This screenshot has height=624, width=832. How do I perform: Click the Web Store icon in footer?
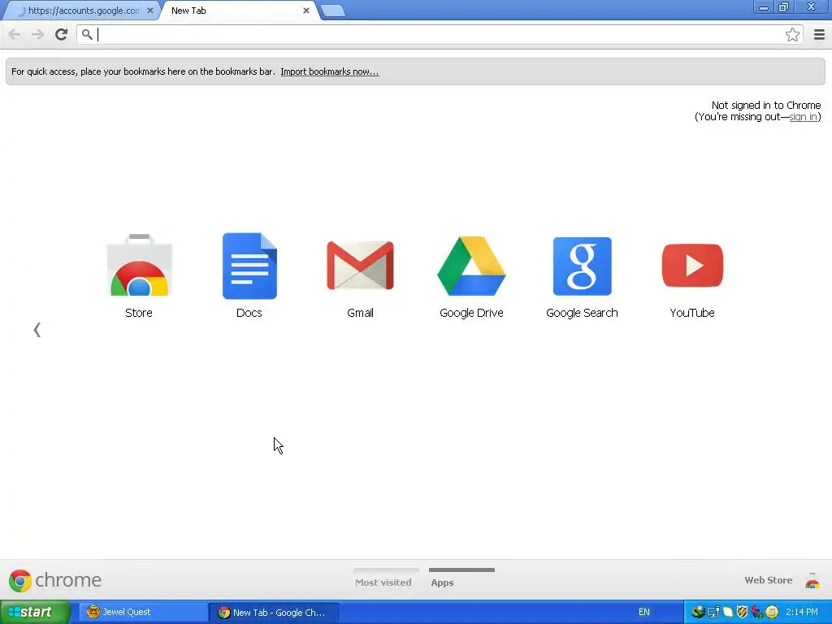click(x=812, y=580)
